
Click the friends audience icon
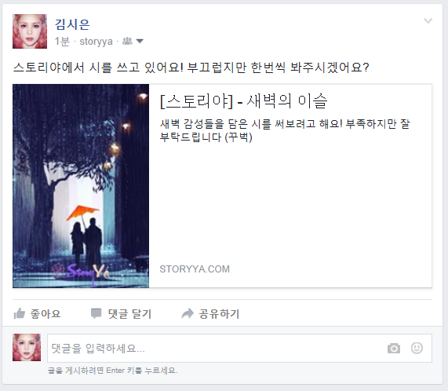point(127,41)
